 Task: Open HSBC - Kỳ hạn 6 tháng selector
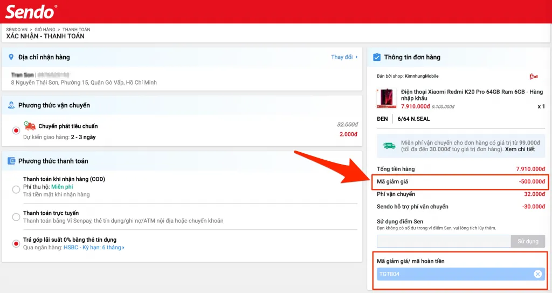click(x=94, y=248)
